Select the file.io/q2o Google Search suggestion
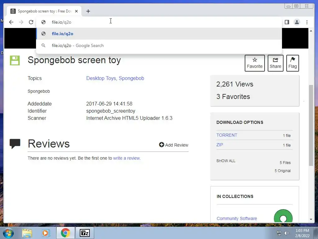The image size is (318, 239). 159,45
